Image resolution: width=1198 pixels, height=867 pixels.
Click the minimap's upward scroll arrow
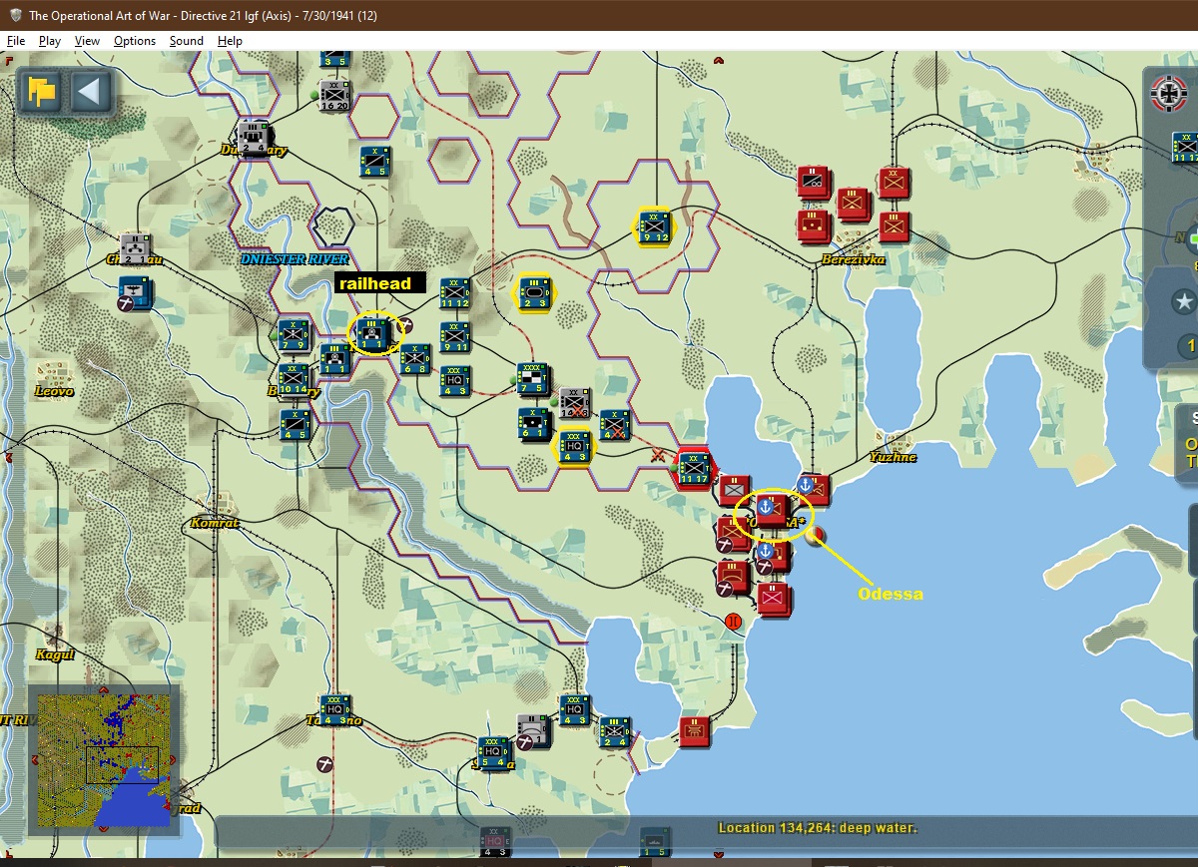[103, 691]
